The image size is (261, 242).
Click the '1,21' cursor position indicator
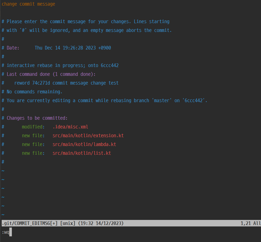point(246,223)
